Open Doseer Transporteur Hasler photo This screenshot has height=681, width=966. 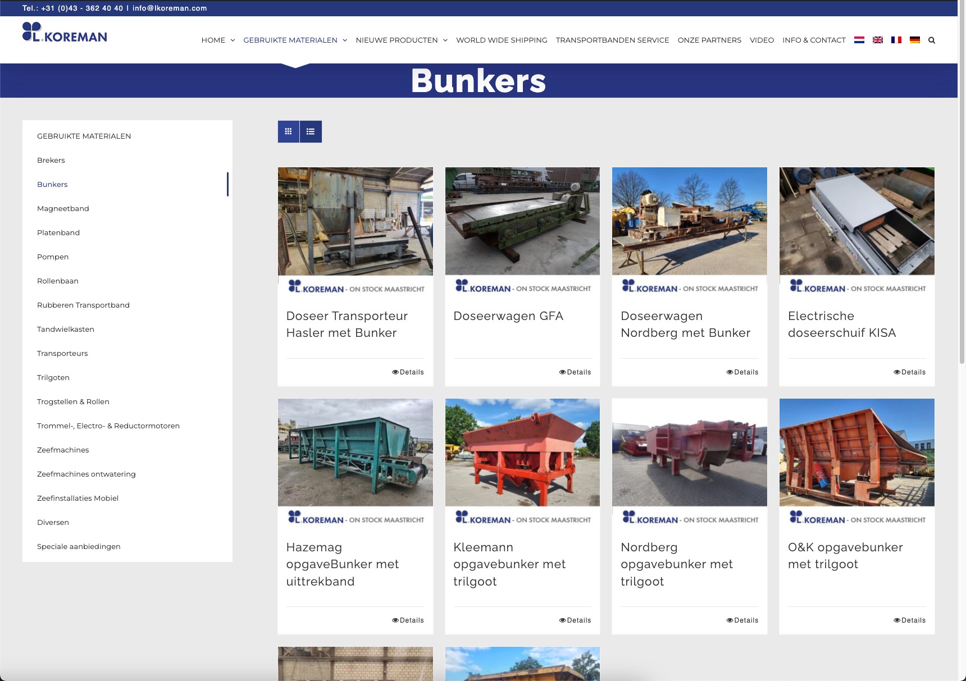click(x=356, y=232)
